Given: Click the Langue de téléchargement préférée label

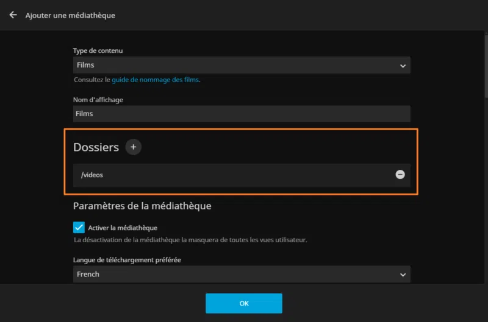Looking at the screenshot, I should [127, 260].
